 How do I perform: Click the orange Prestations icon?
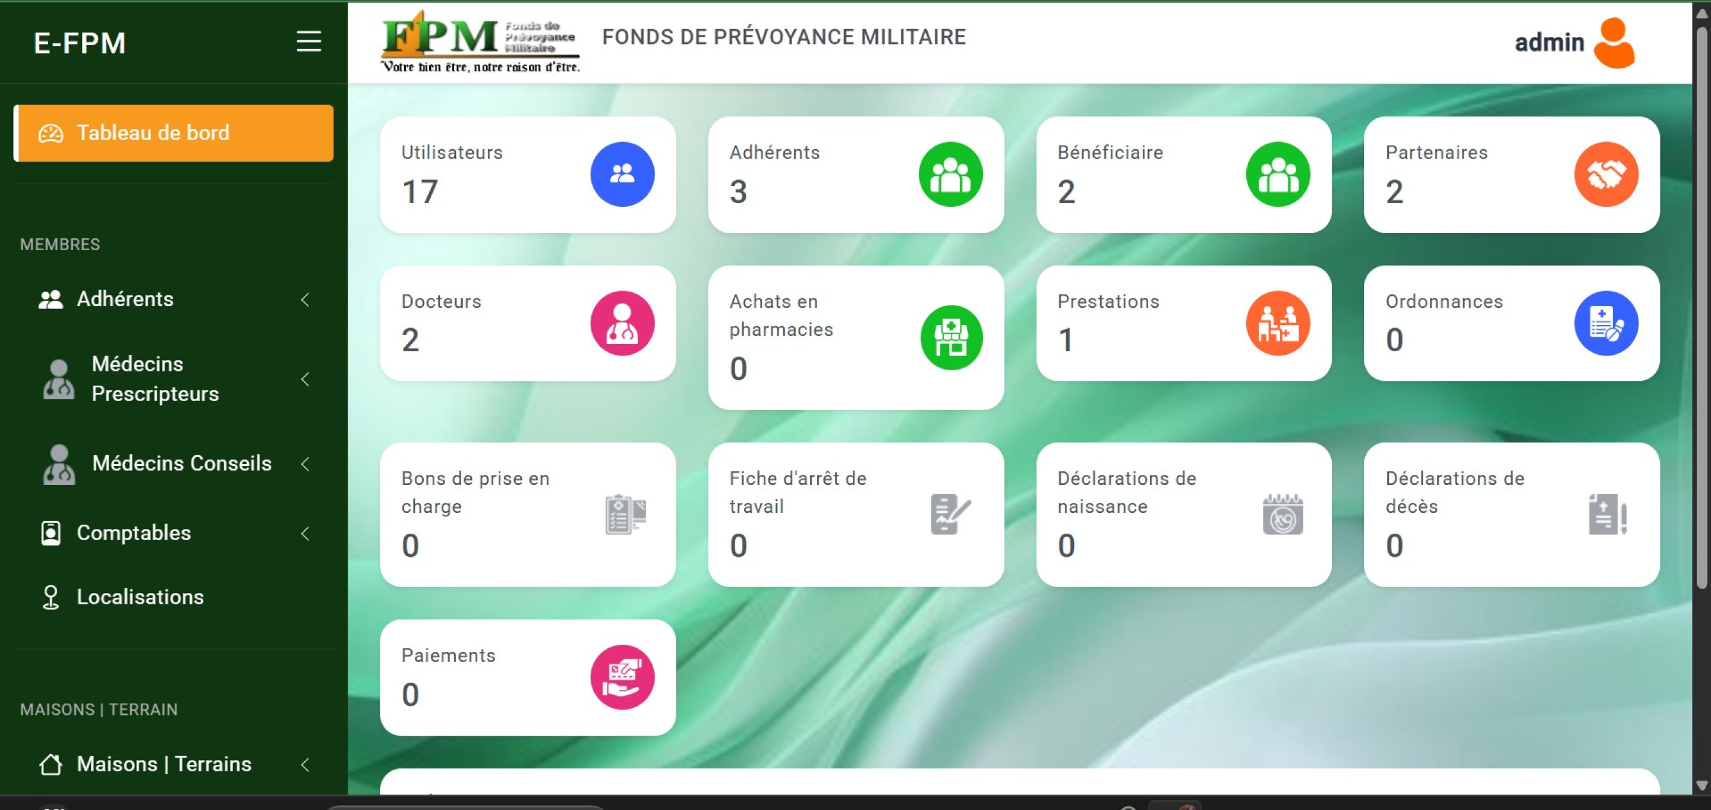pyautogui.click(x=1277, y=323)
